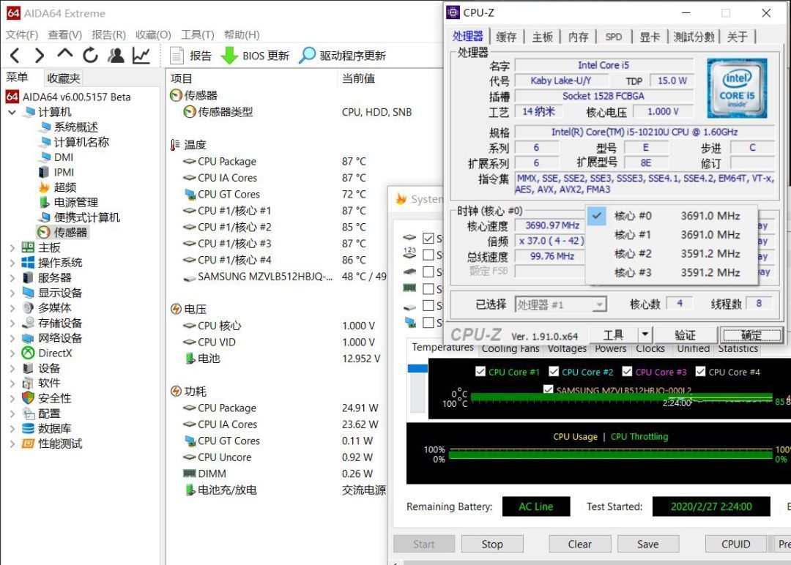Click the user silhouette icon in AIDA64 toolbar

115,55
